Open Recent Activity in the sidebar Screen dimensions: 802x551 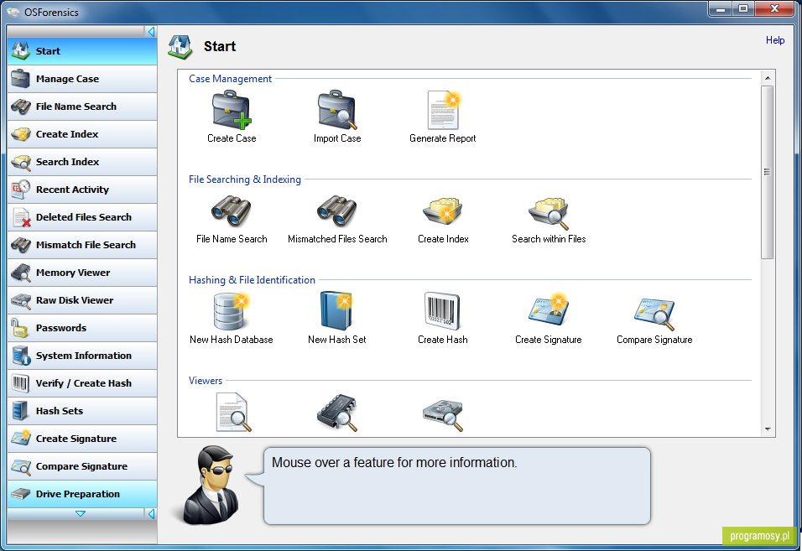[82, 190]
